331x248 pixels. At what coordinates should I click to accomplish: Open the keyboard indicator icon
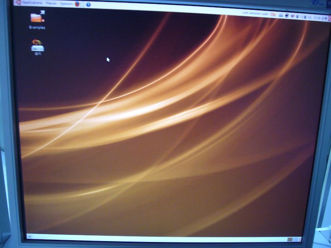click(x=281, y=15)
